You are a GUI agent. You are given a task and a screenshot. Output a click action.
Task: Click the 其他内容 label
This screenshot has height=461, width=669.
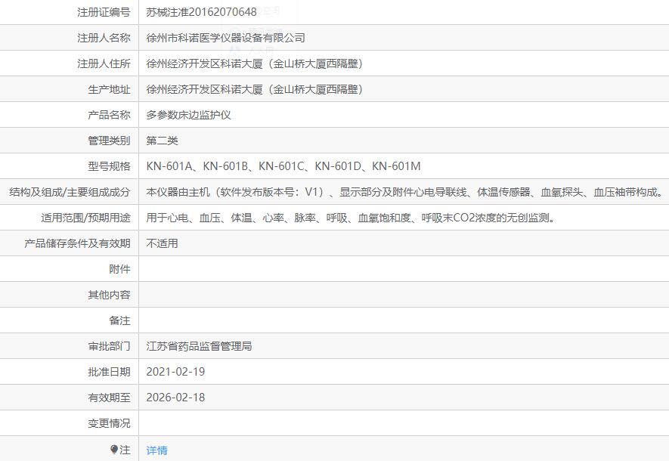109,295
